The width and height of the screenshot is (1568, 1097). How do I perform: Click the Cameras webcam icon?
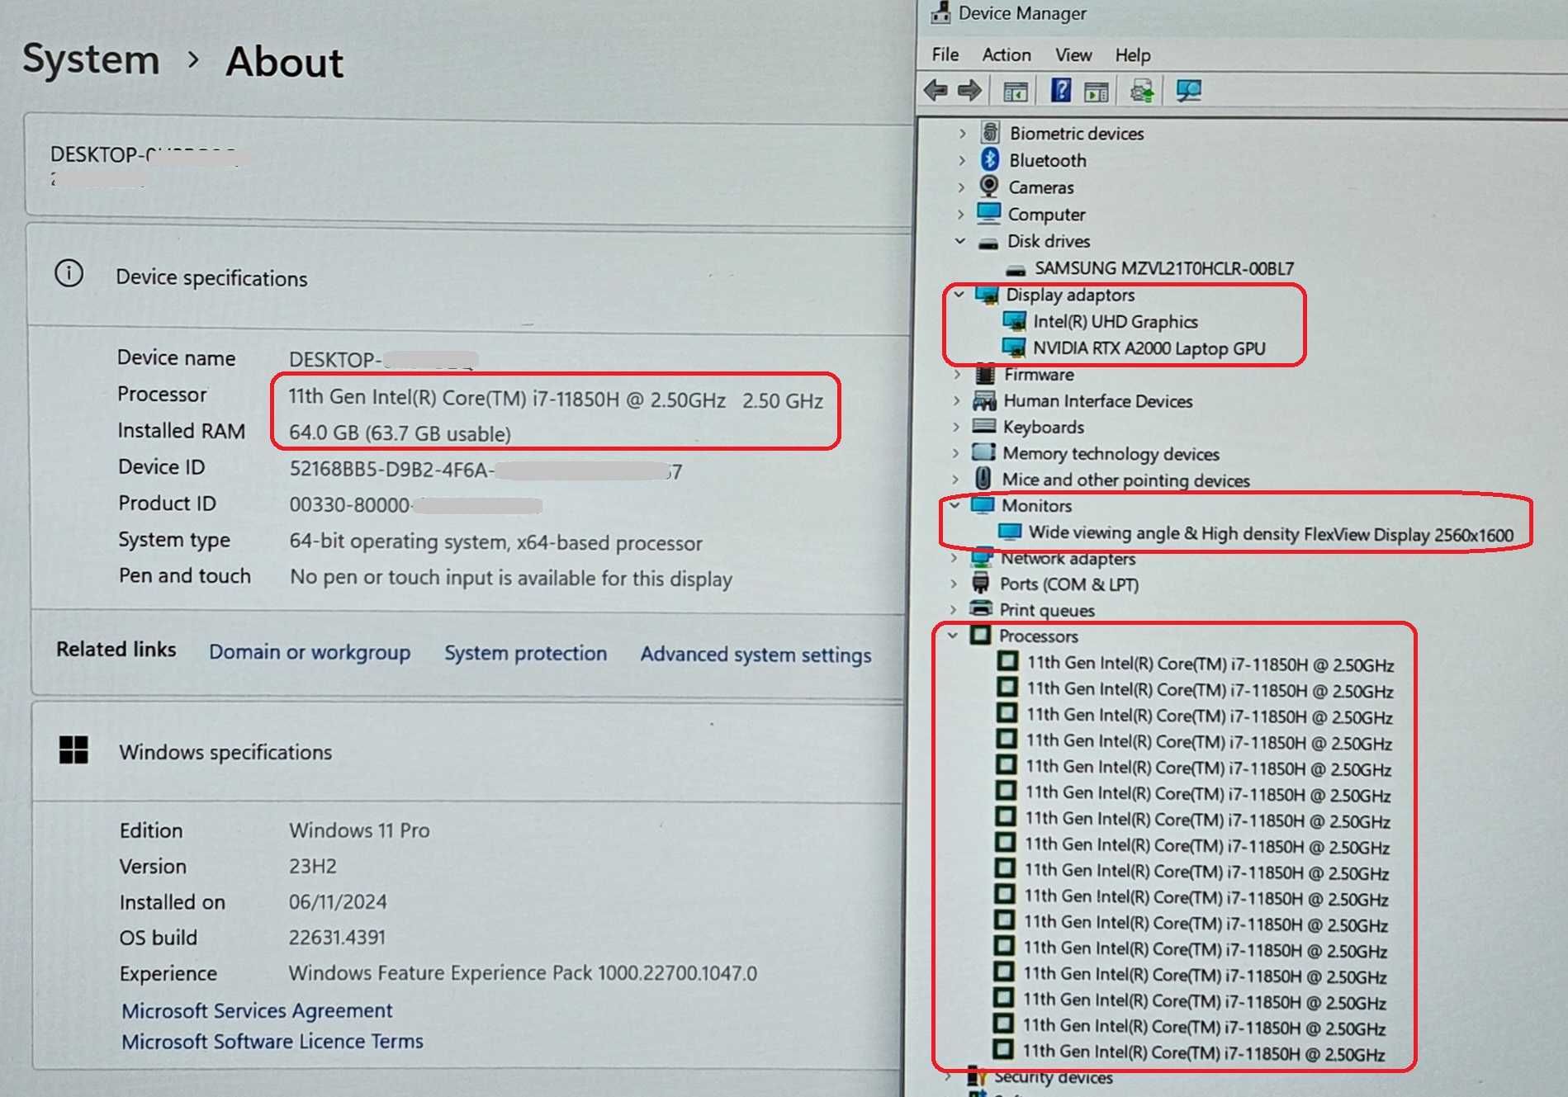[988, 187]
